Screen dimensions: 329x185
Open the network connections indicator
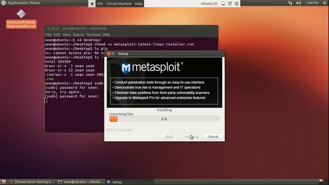pos(290,3)
